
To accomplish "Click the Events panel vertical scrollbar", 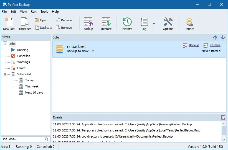I will [224, 130].
